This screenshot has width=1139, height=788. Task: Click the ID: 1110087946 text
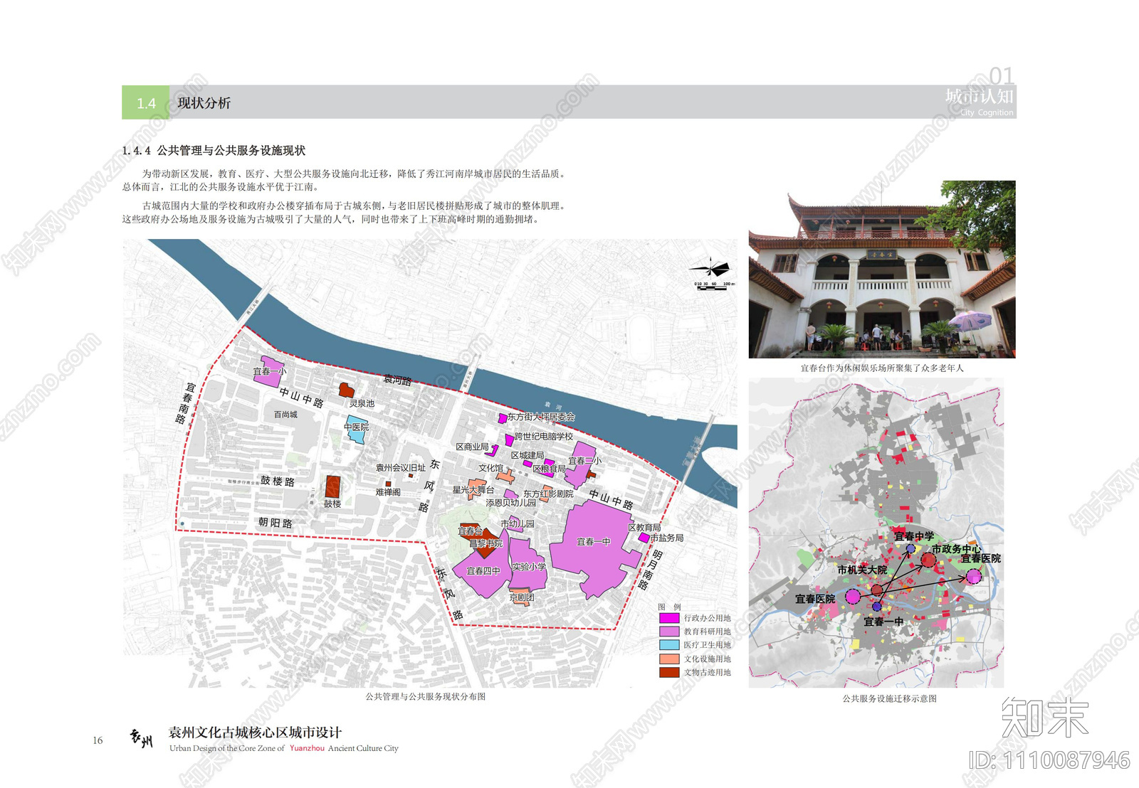click(1049, 760)
